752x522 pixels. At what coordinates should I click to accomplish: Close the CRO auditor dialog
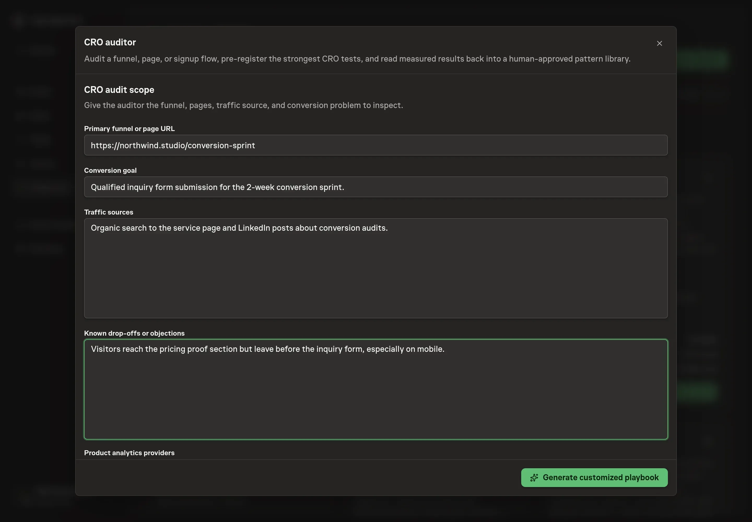pos(659,43)
